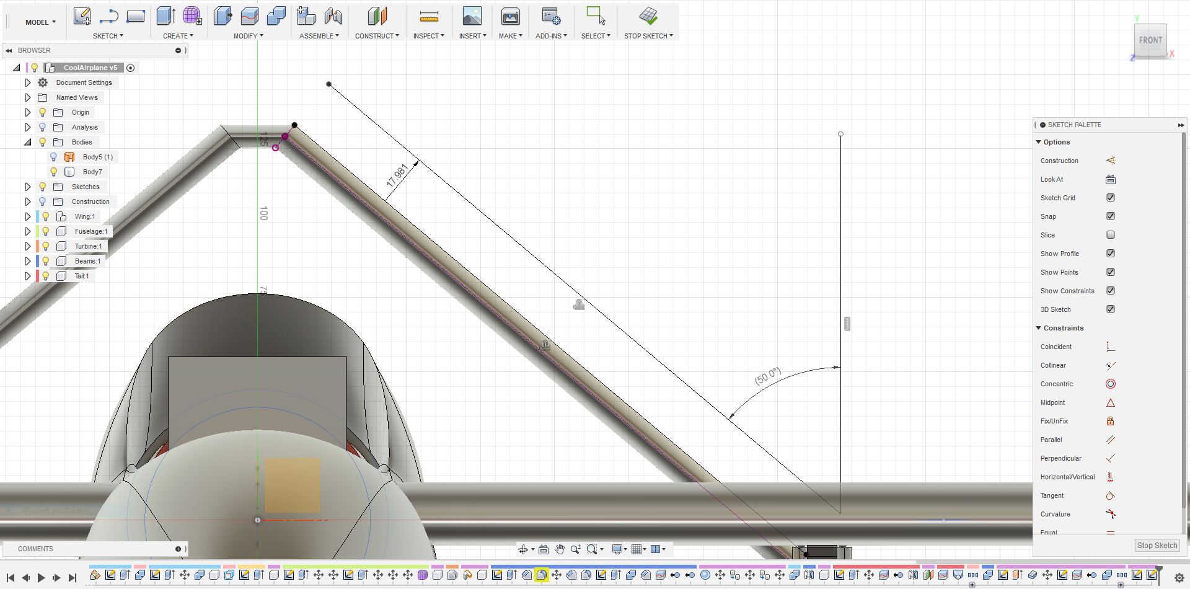Click the Construction line icon in Sketch Palette
1190x589 pixels.
click(1111, 161)
